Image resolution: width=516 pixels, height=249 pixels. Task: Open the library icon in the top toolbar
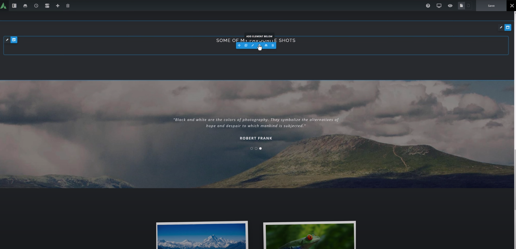coord(25,6)
